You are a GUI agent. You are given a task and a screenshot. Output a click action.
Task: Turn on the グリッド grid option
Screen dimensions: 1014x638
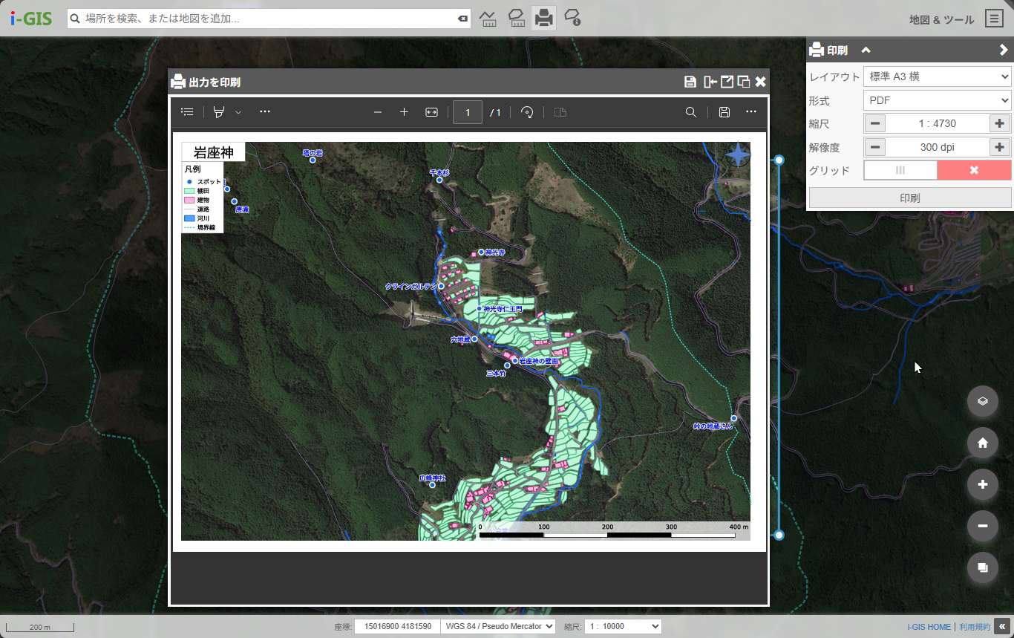(900, 170)
